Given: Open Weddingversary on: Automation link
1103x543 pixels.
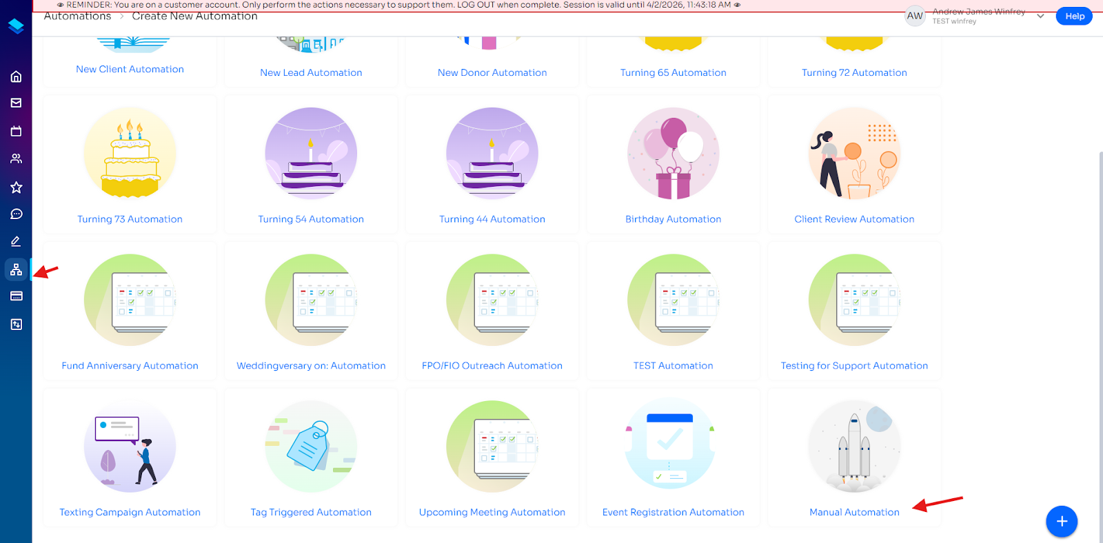Looking at the screenshot, I should (311, 366).
